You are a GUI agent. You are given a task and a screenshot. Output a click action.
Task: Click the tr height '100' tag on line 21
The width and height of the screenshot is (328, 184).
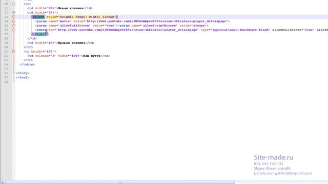(40, 51)
